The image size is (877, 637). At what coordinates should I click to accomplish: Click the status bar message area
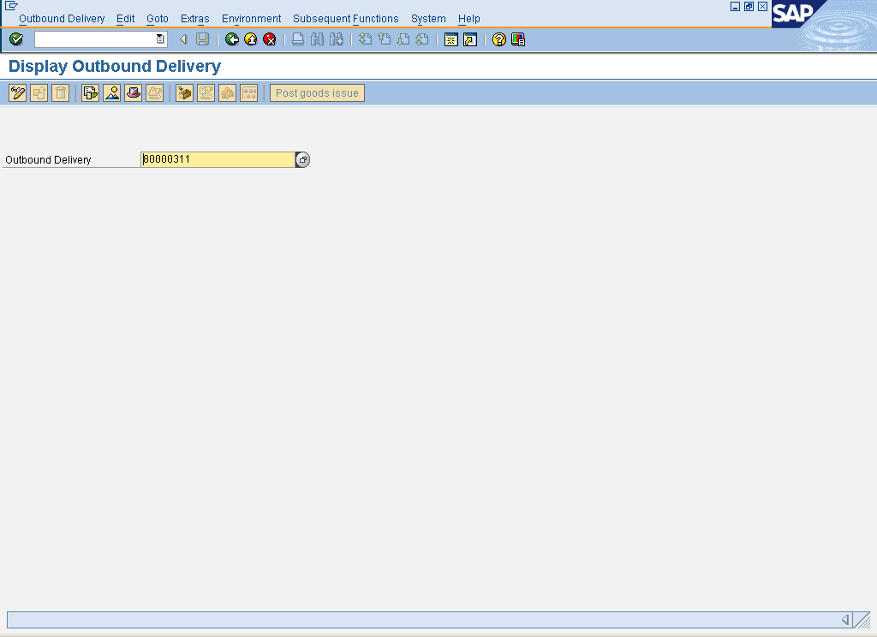click(422, 620)
